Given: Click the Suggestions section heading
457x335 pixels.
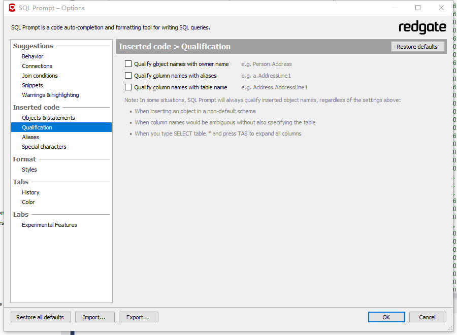Looking at the screenshot, I should [x=33, y=46].
